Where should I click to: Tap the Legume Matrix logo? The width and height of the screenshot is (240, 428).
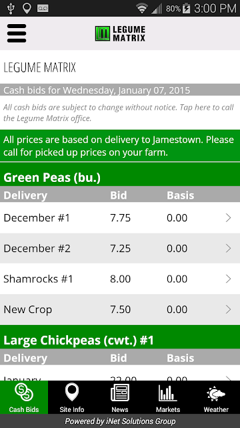120,33
